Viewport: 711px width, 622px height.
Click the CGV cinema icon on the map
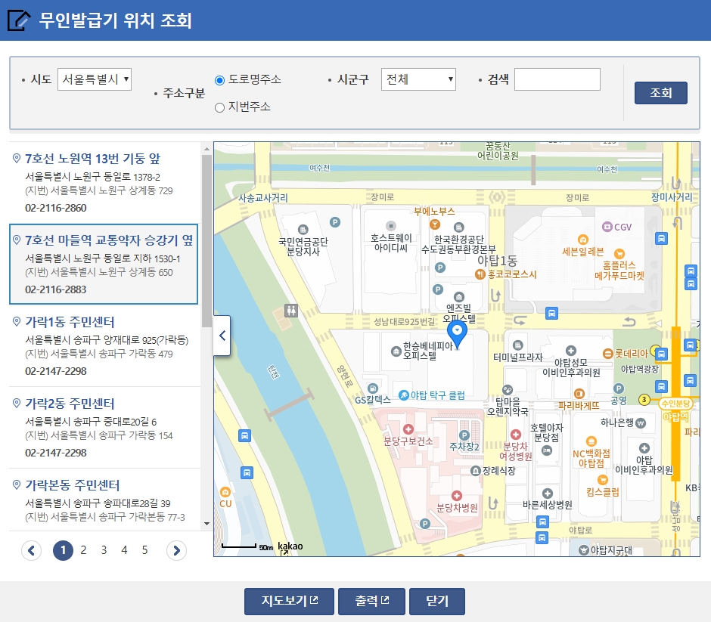click(x=607, y=227)
